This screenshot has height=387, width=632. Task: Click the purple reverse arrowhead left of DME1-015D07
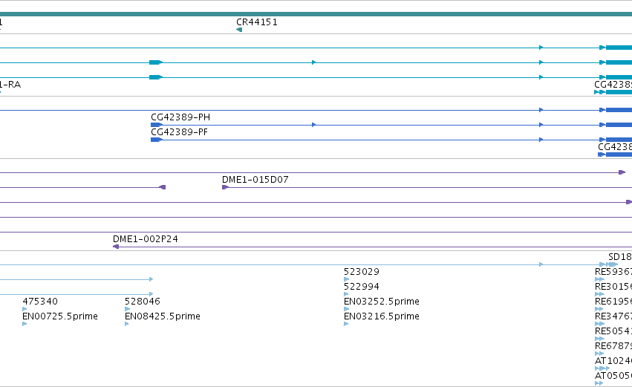coord(163,187)
